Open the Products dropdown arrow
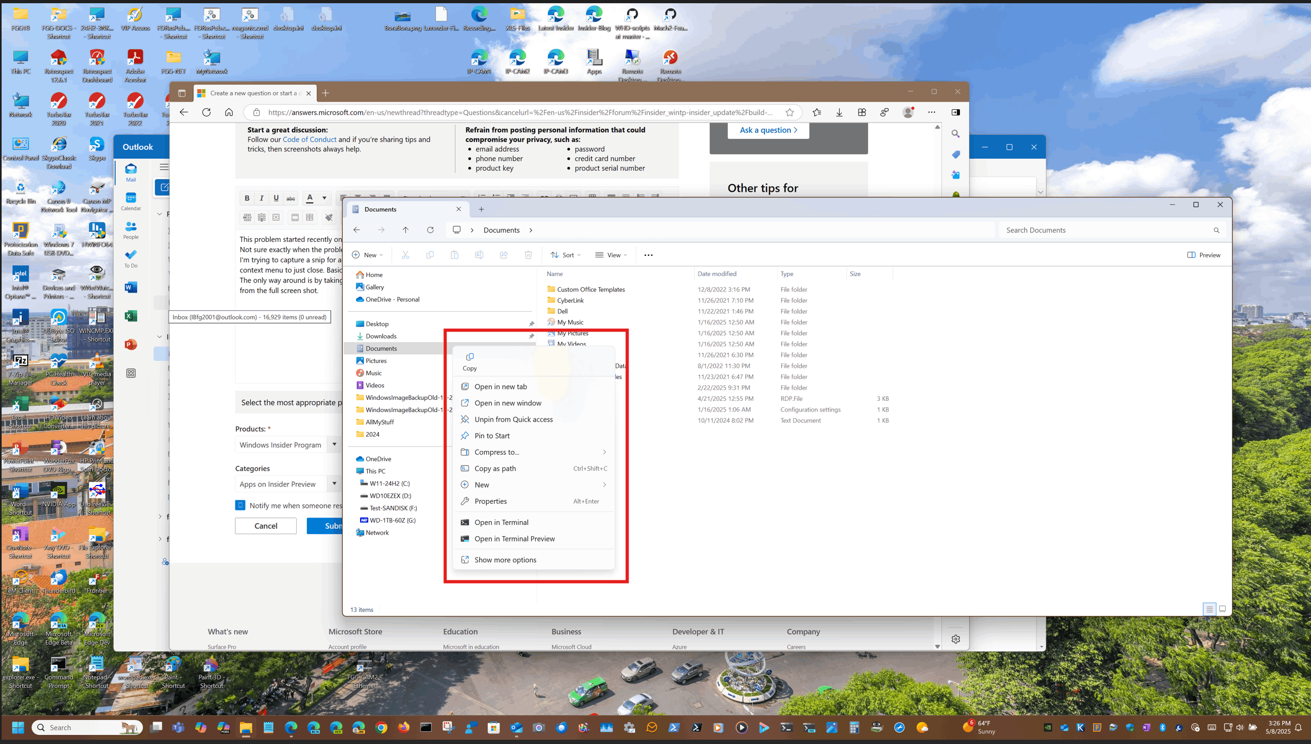 tap(335, 444)
